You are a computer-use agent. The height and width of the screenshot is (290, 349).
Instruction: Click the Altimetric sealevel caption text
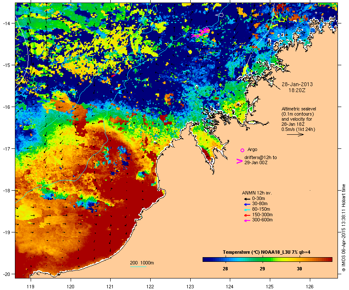click(299, 116)
